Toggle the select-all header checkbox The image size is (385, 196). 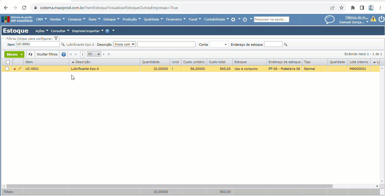pos(8,62)
